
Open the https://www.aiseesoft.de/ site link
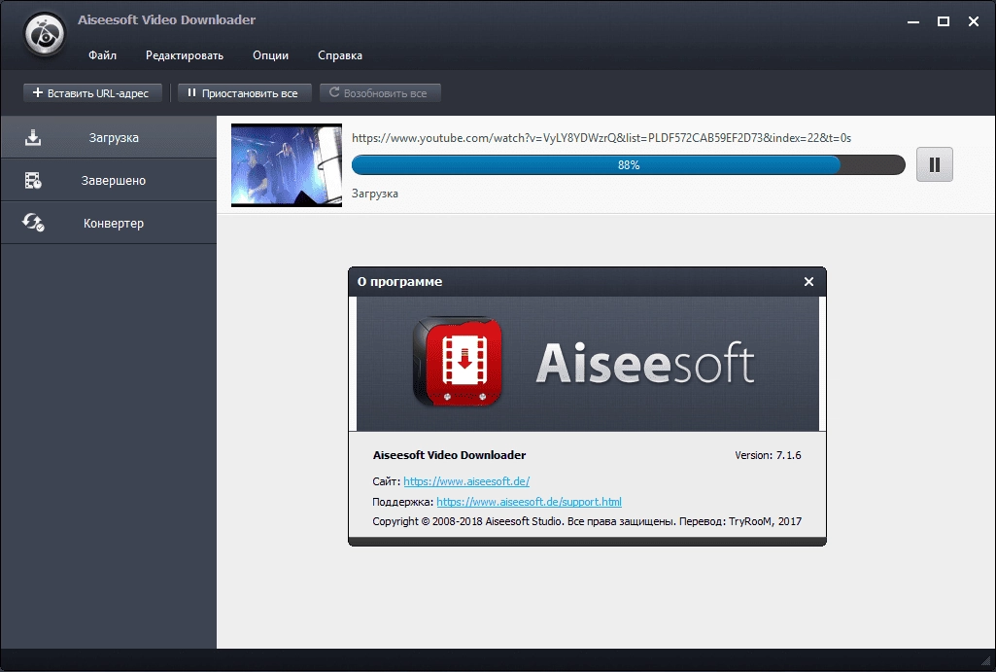pyautogui.click(x=466, y=481)
